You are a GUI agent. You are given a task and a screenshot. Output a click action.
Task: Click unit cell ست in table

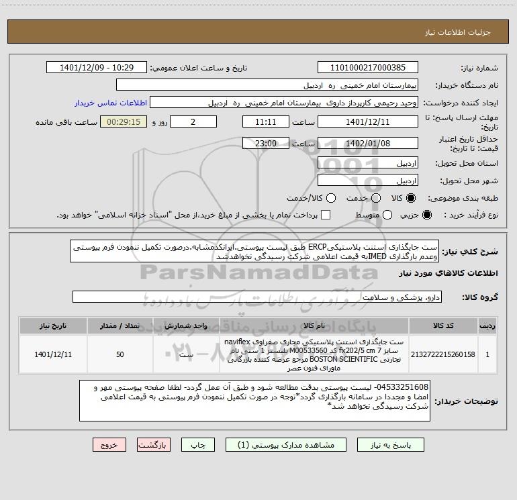[x=186, y=354]
